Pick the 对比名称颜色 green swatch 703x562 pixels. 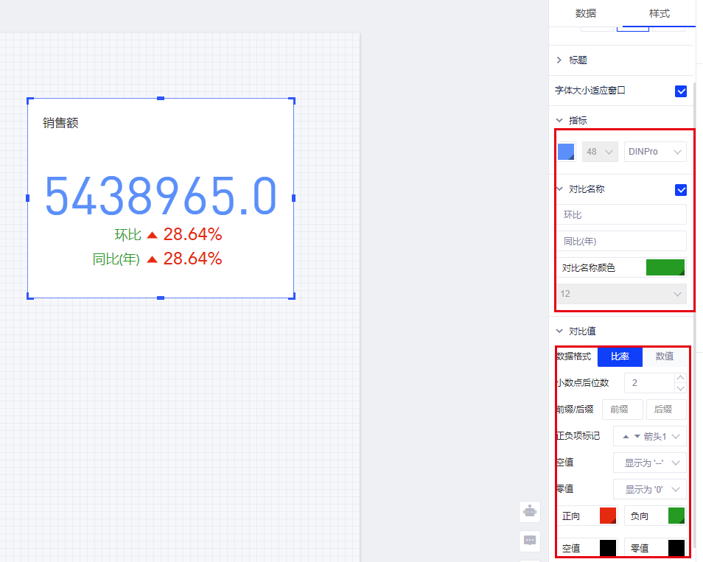(665, 267)
